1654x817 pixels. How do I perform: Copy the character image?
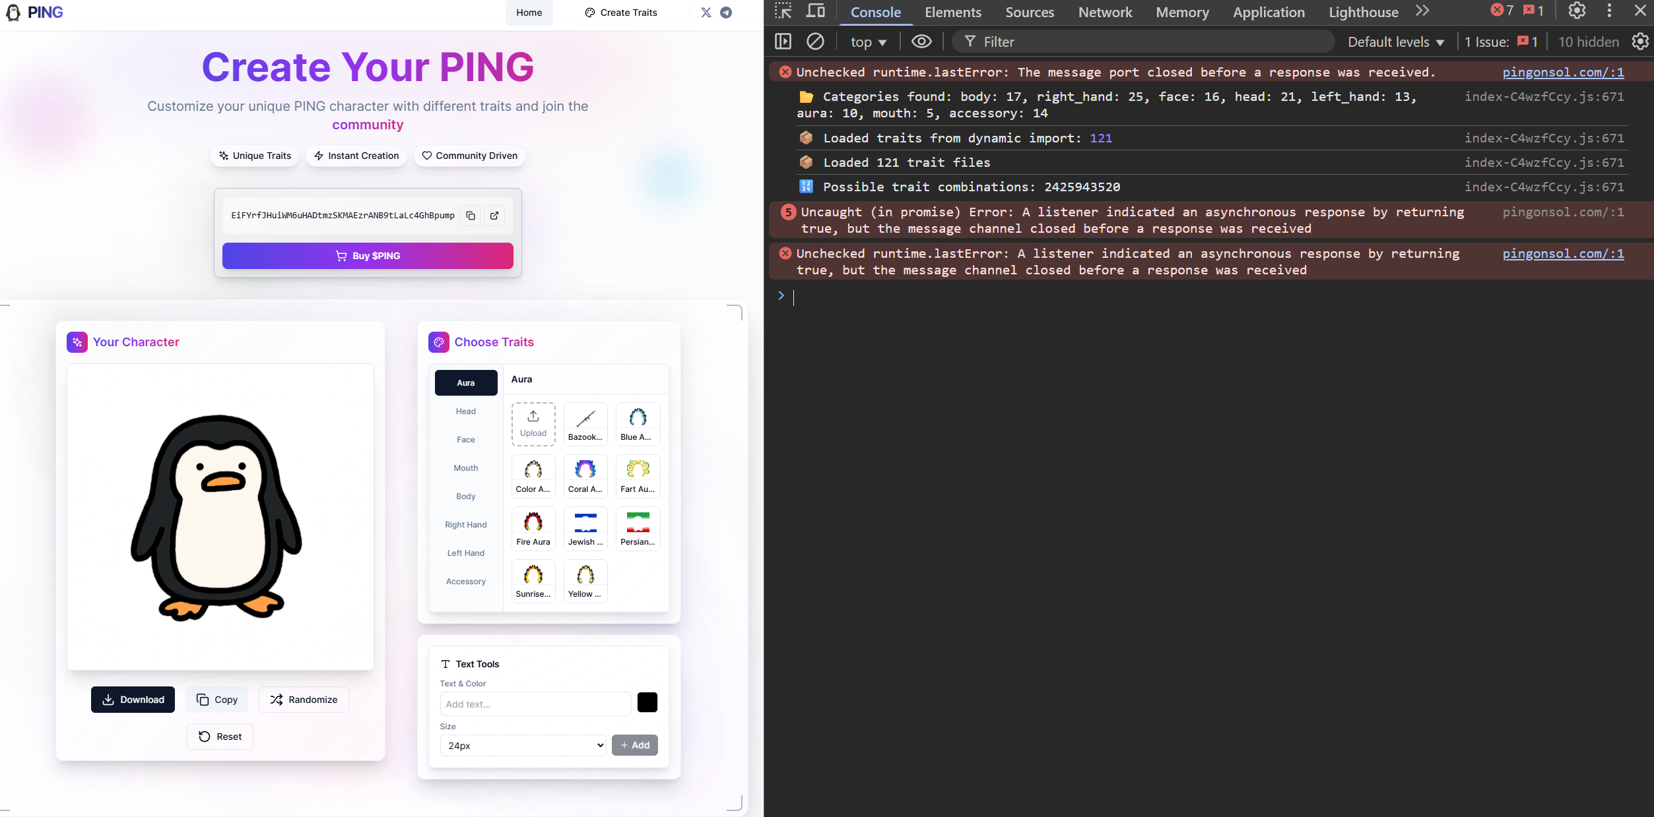coord(217,700)
